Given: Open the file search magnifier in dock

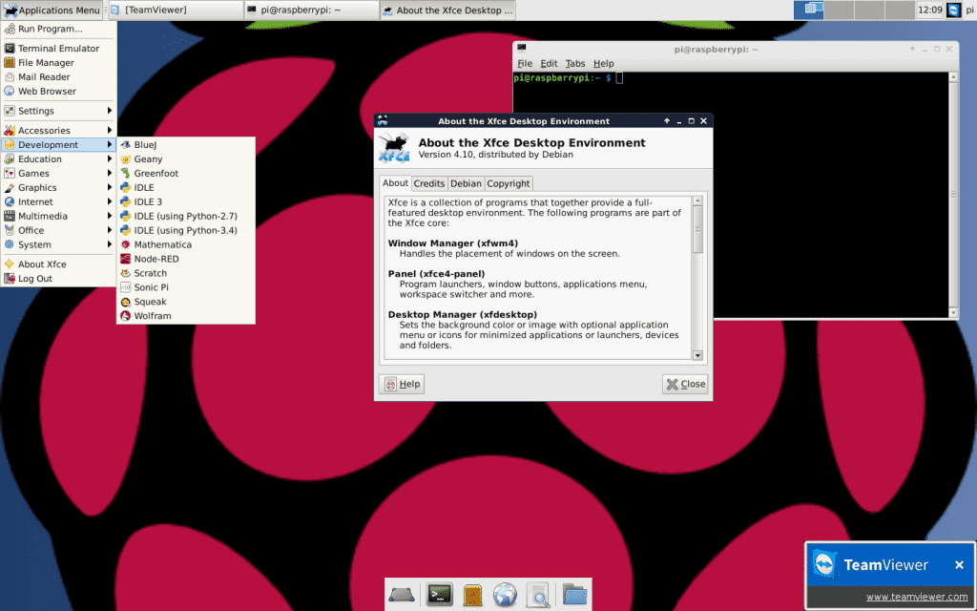Looking at the screenshot, I should (538, 595).
